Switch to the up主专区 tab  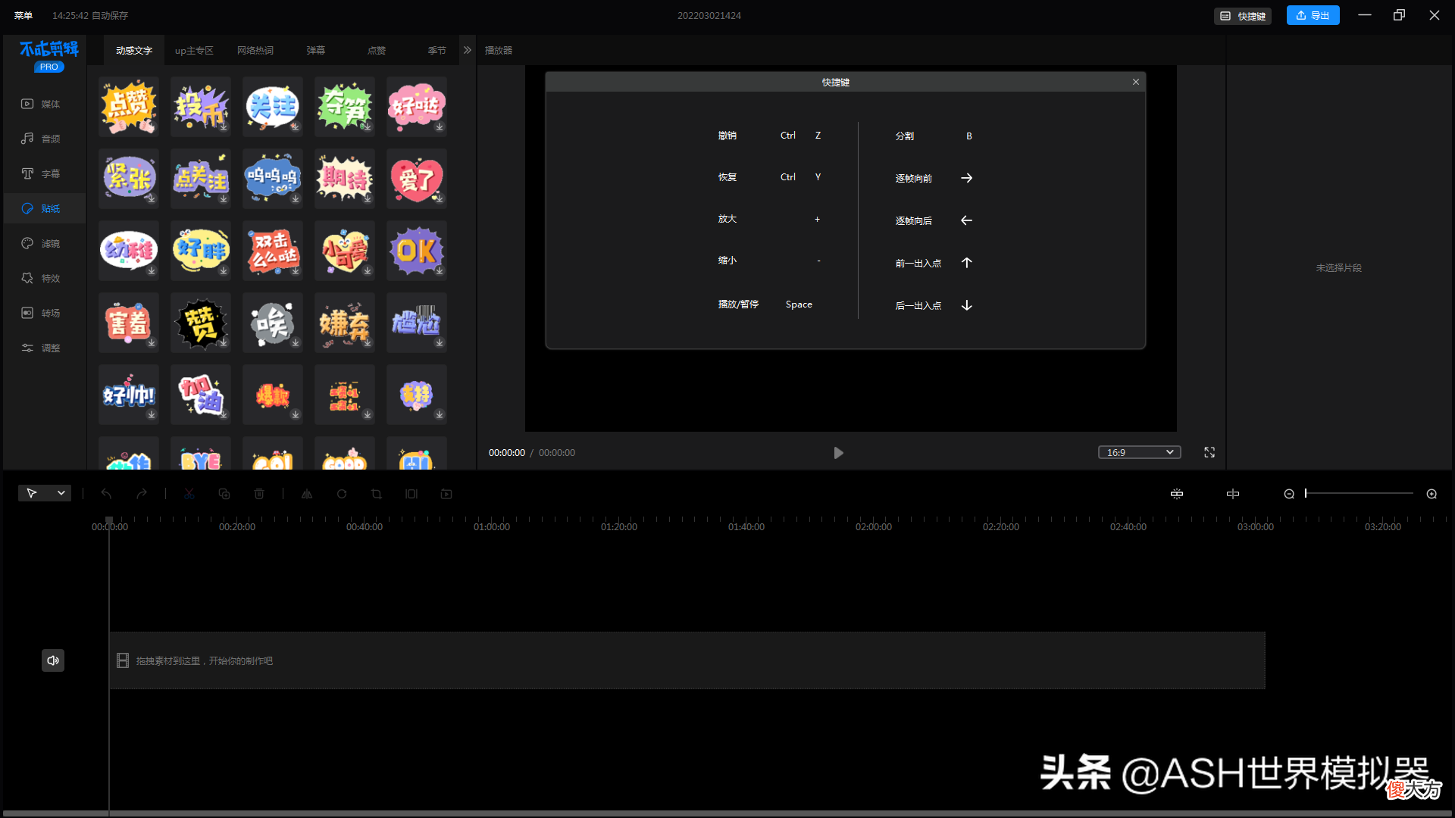point(194,50)
